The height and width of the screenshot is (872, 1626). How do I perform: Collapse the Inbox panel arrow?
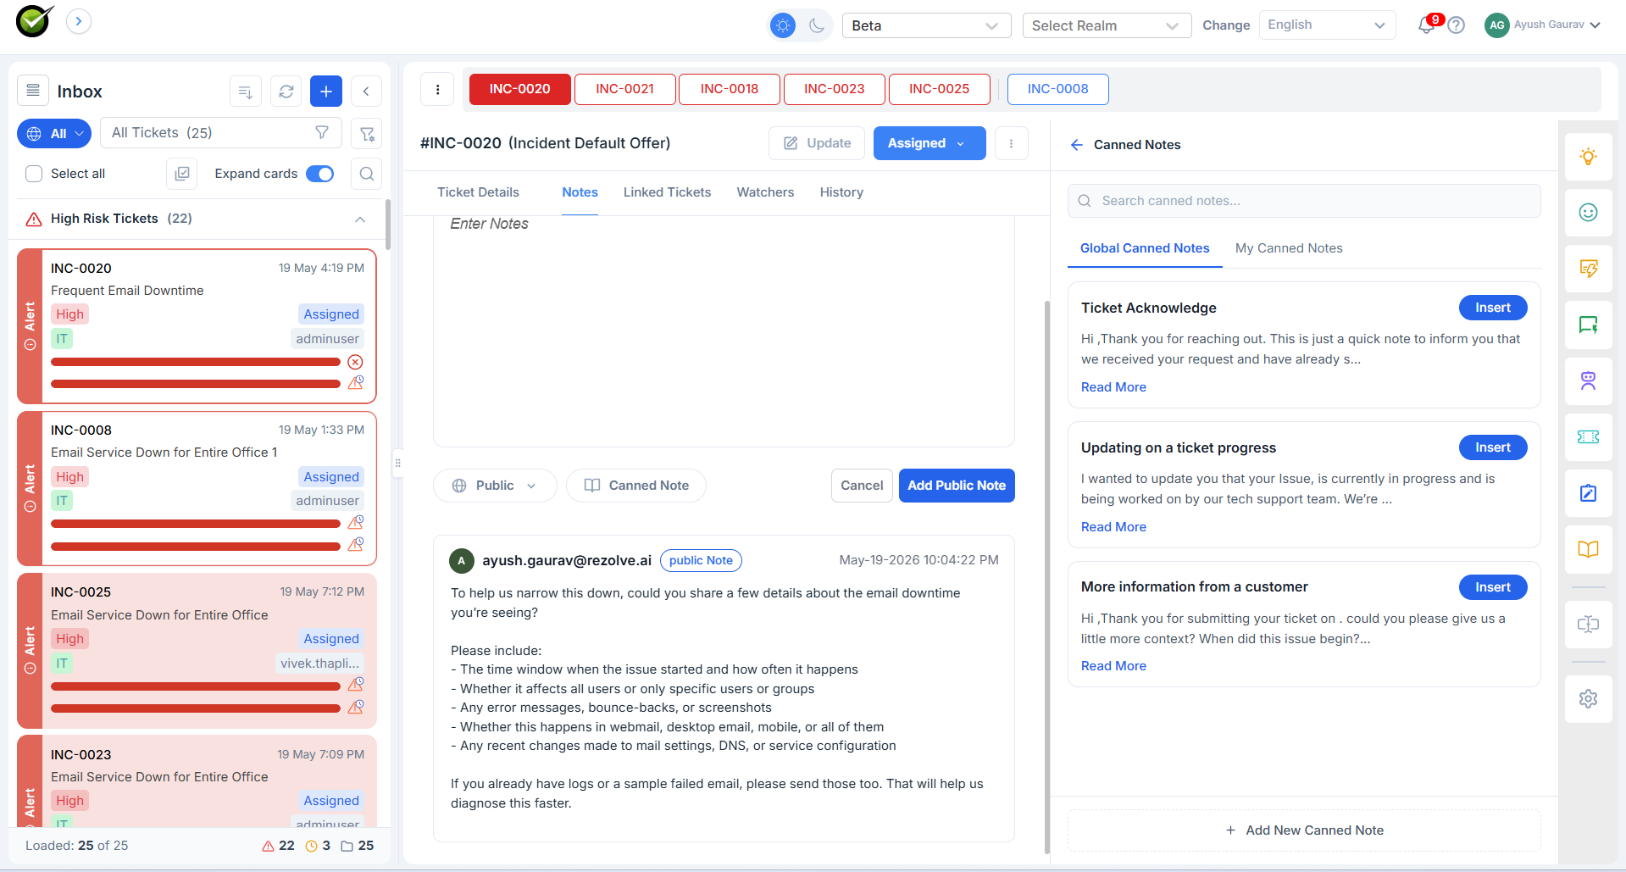(x=366, y=92)
